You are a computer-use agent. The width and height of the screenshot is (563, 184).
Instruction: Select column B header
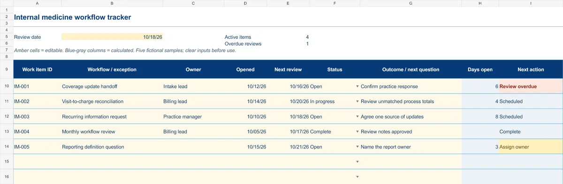(112, 3)
